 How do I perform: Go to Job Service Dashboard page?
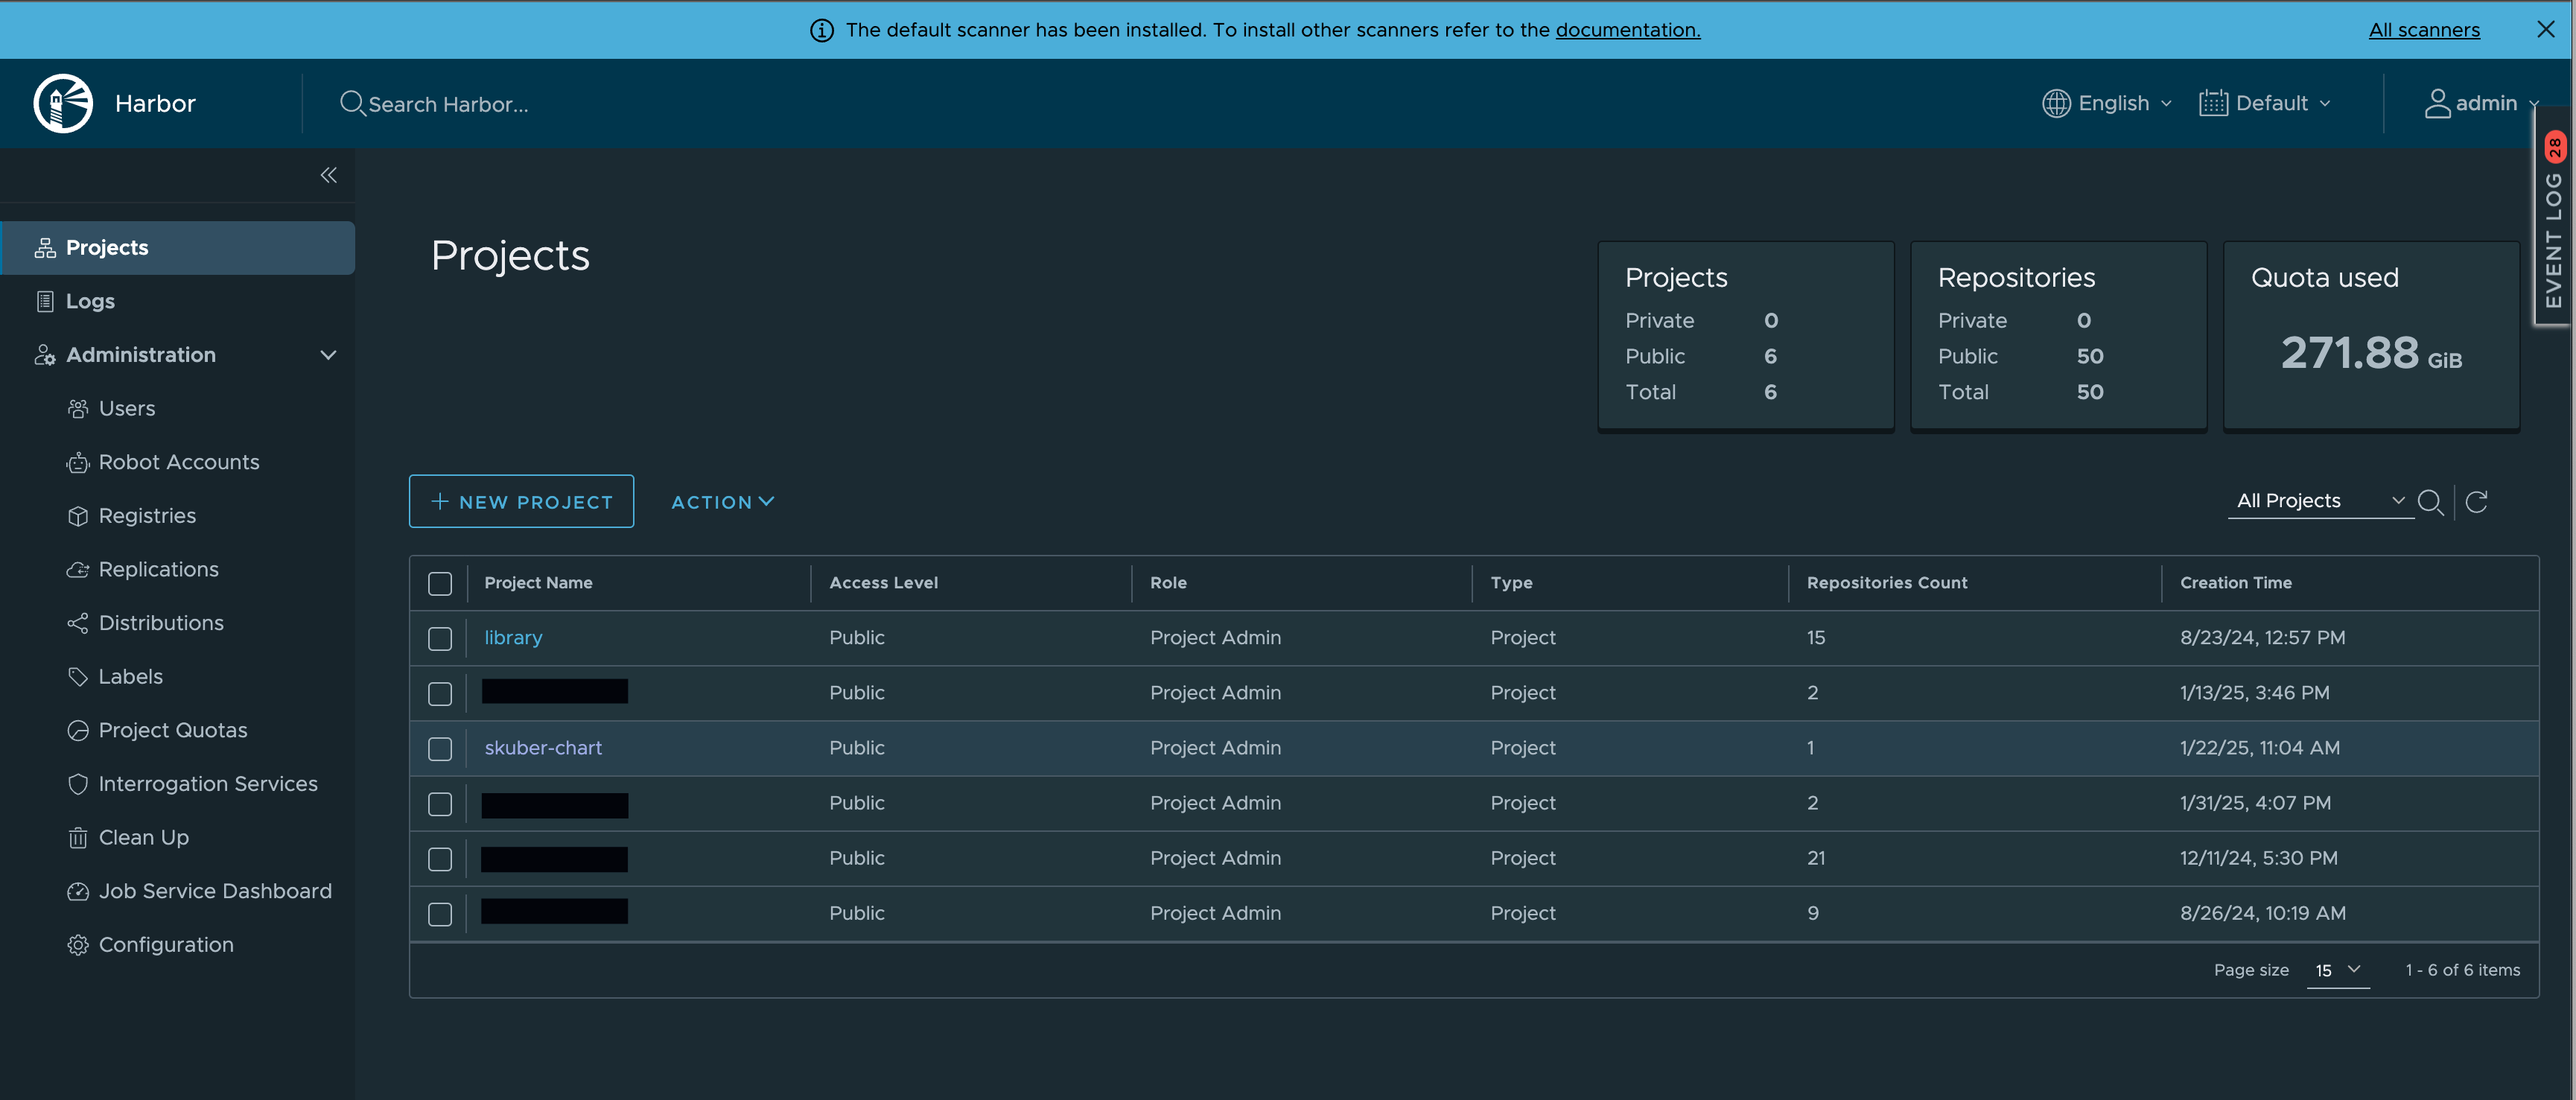pyautogui.click(x=215, y=891)
